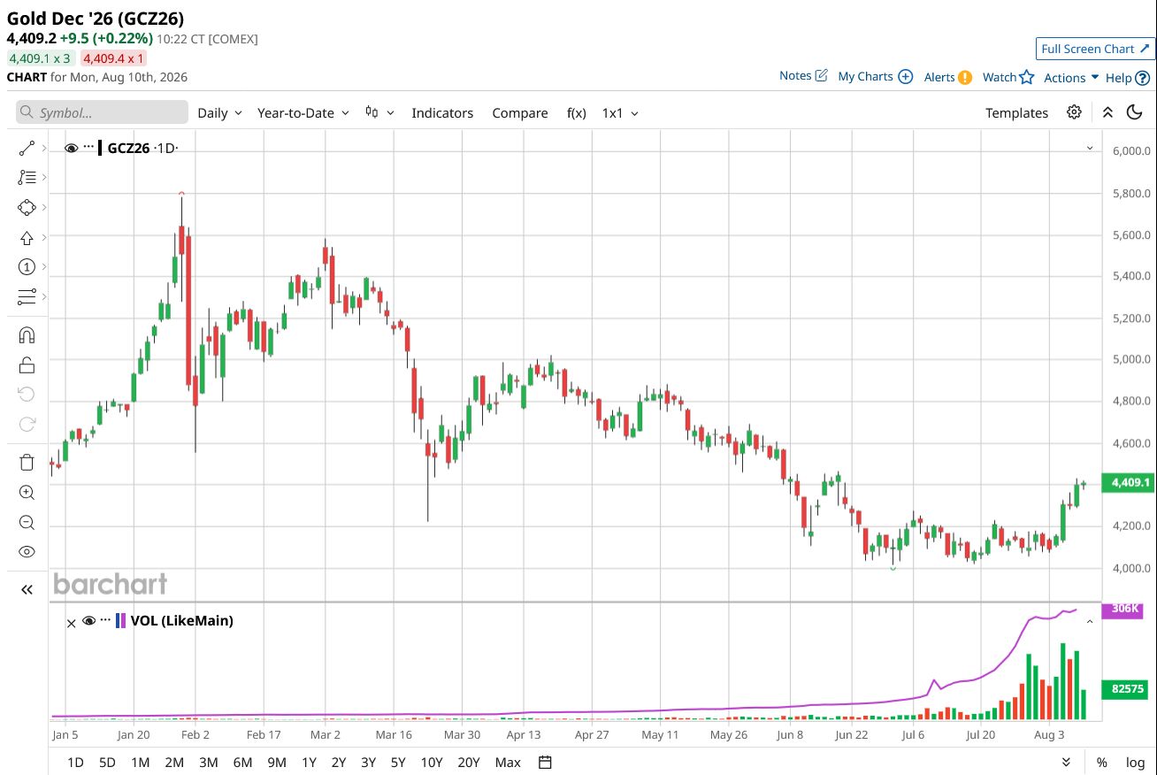Image resolution: width=1157 pixels, height=775 pixels.
Task: Toggle the percent scale button
Action: click(x=1102, y=763)
